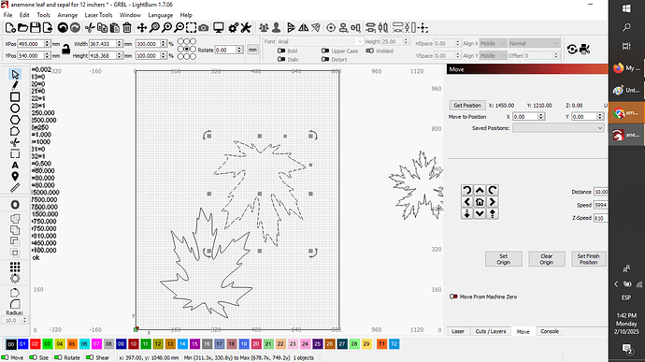Toggle the Bold font switch
Image resolution: width=645 pixels, height=362 pixels.
(x=281, y=51)
